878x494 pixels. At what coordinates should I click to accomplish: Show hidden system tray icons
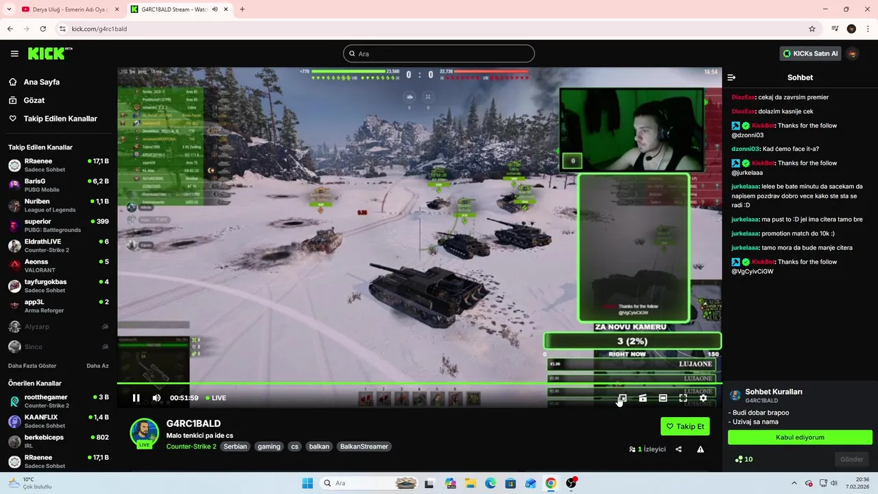[794, 483]
